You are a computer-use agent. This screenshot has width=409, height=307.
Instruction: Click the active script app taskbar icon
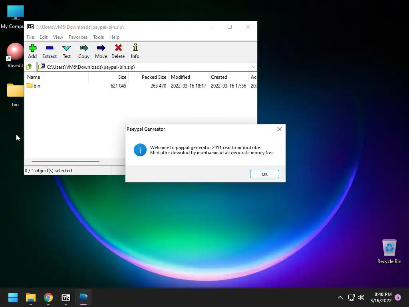83,297
